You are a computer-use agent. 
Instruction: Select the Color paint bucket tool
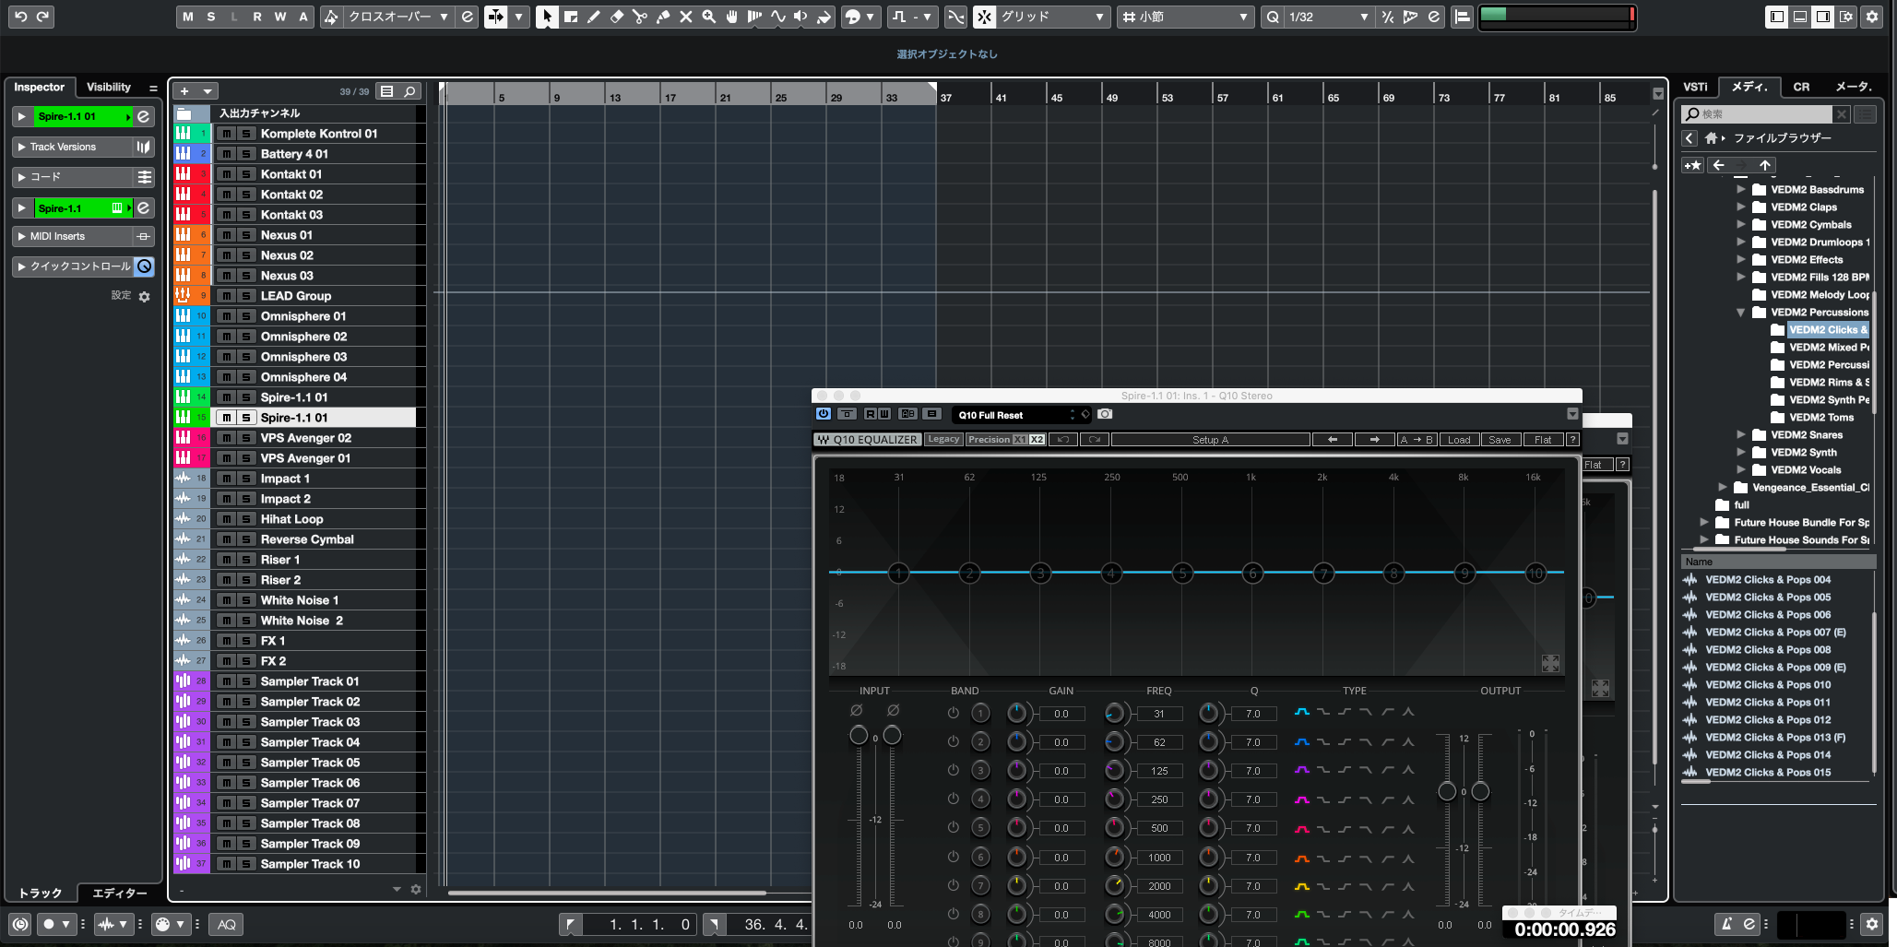pos(824,17)
